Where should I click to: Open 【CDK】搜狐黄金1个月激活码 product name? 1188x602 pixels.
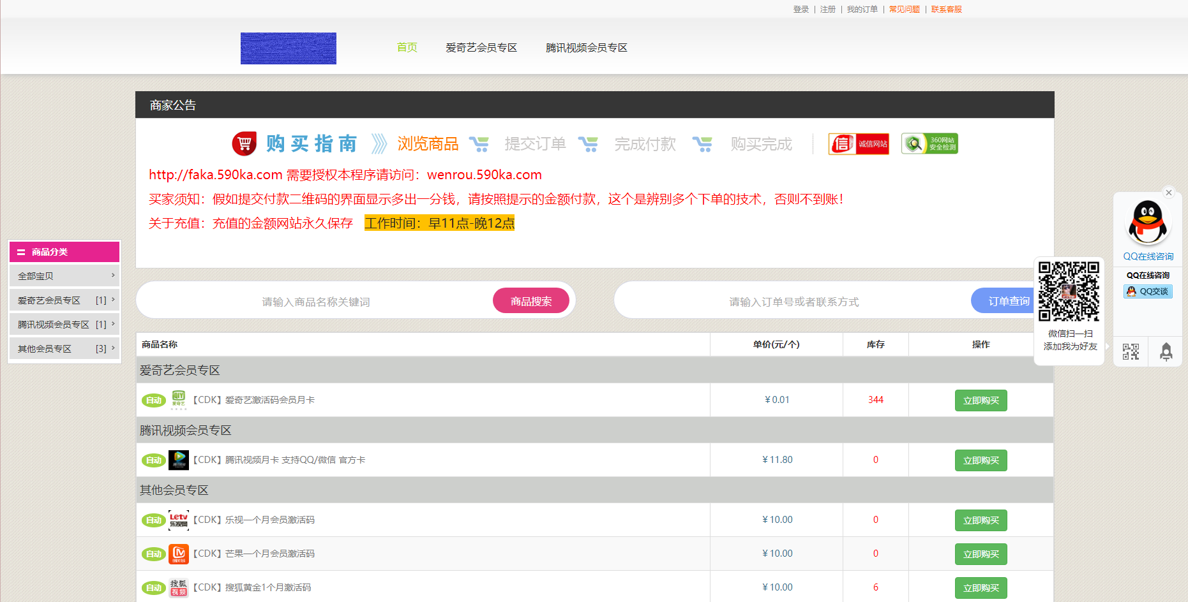click(x=252, y=587)
